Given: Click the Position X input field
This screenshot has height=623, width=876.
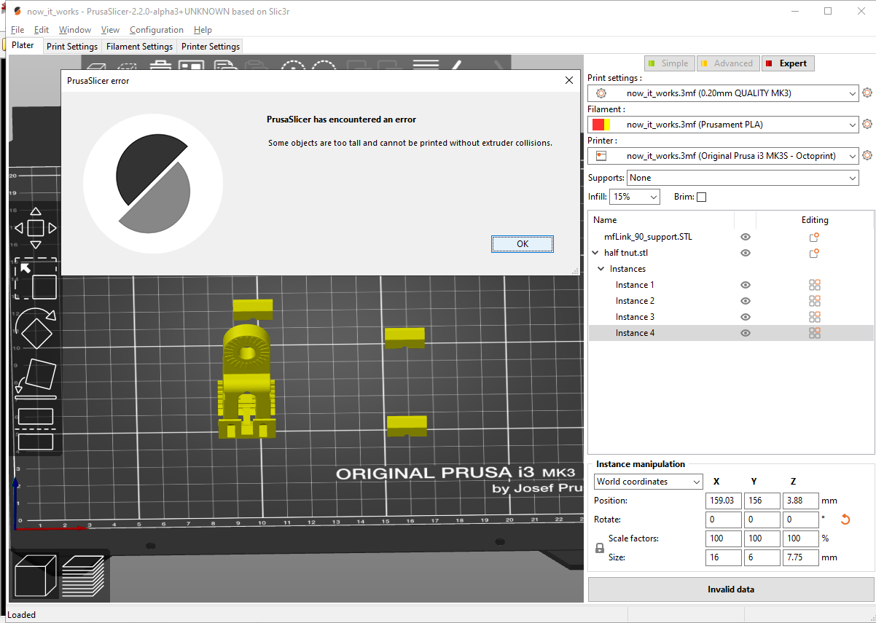Looking at the screenshot, I should click(724, 501).
